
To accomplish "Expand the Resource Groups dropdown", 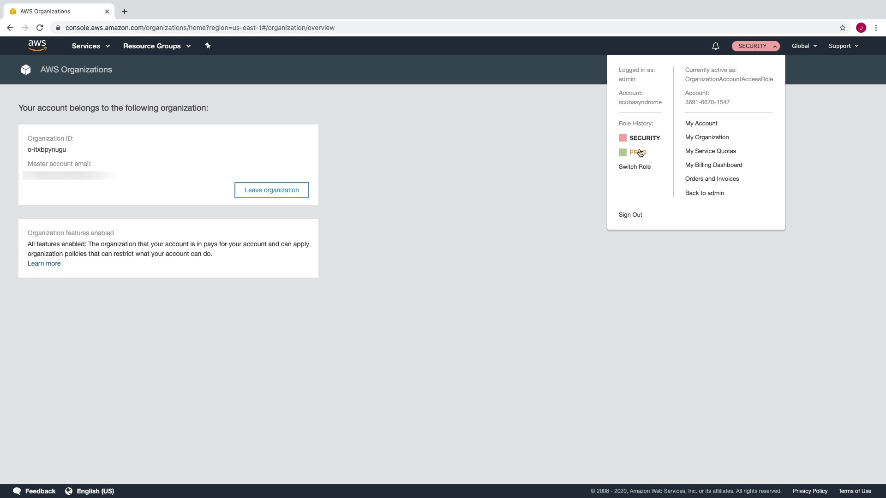I will 156,46.
